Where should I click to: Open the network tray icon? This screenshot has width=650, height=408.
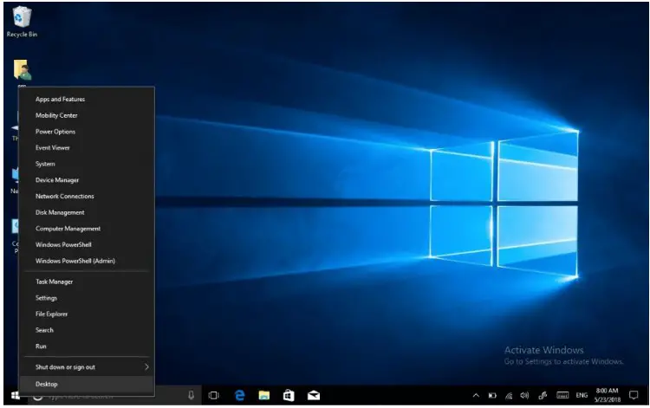[x=509, y=396]
